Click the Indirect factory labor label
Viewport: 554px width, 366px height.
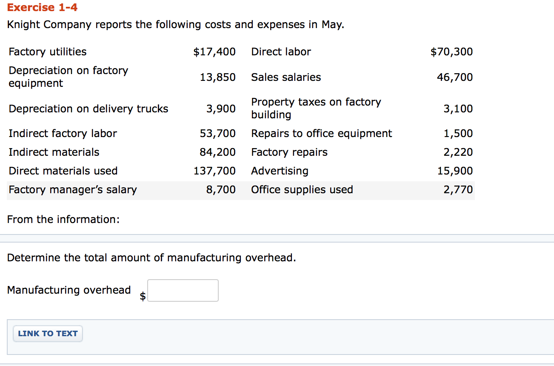[63, 133]
